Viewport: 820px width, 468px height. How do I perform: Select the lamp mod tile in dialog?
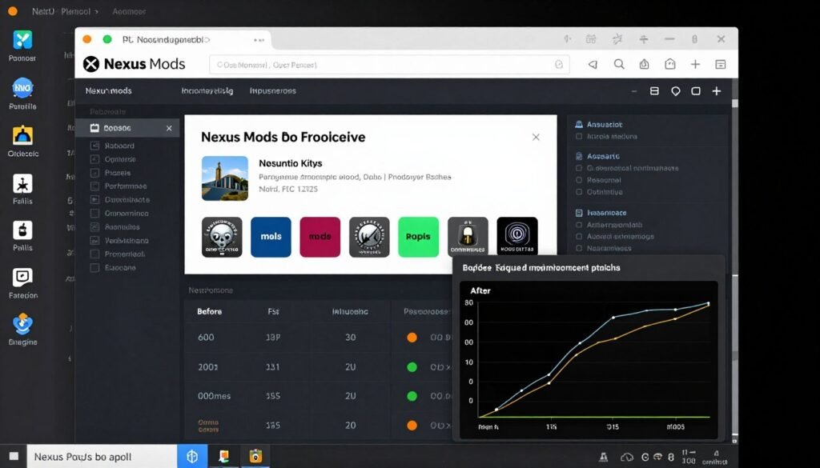(468, 237)
